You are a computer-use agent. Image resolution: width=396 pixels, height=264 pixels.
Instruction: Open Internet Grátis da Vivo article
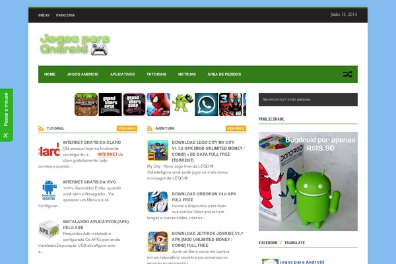89,182
